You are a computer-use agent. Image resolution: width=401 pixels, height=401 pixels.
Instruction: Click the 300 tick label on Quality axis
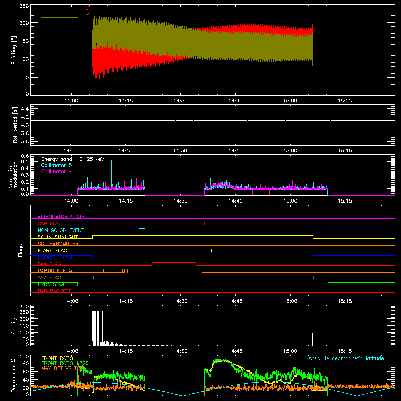[24, 307]
